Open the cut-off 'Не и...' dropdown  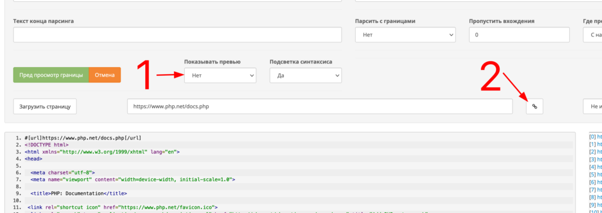click(593, 106)
